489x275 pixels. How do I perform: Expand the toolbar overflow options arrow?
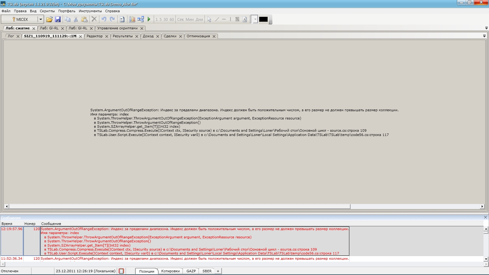tap(270, 23)
